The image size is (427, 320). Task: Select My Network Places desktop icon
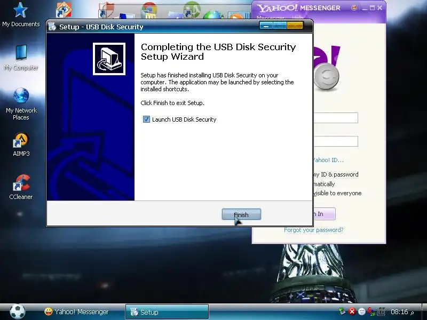21,104
